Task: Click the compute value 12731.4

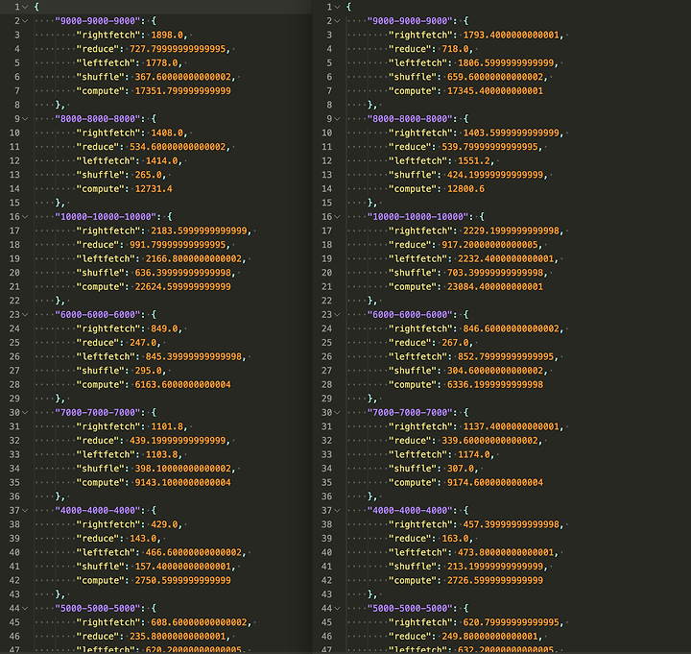Action: point(154,189)
